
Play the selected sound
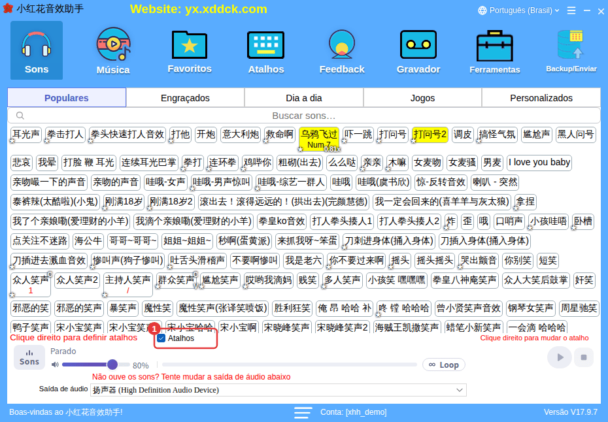(x=559, y=357)
